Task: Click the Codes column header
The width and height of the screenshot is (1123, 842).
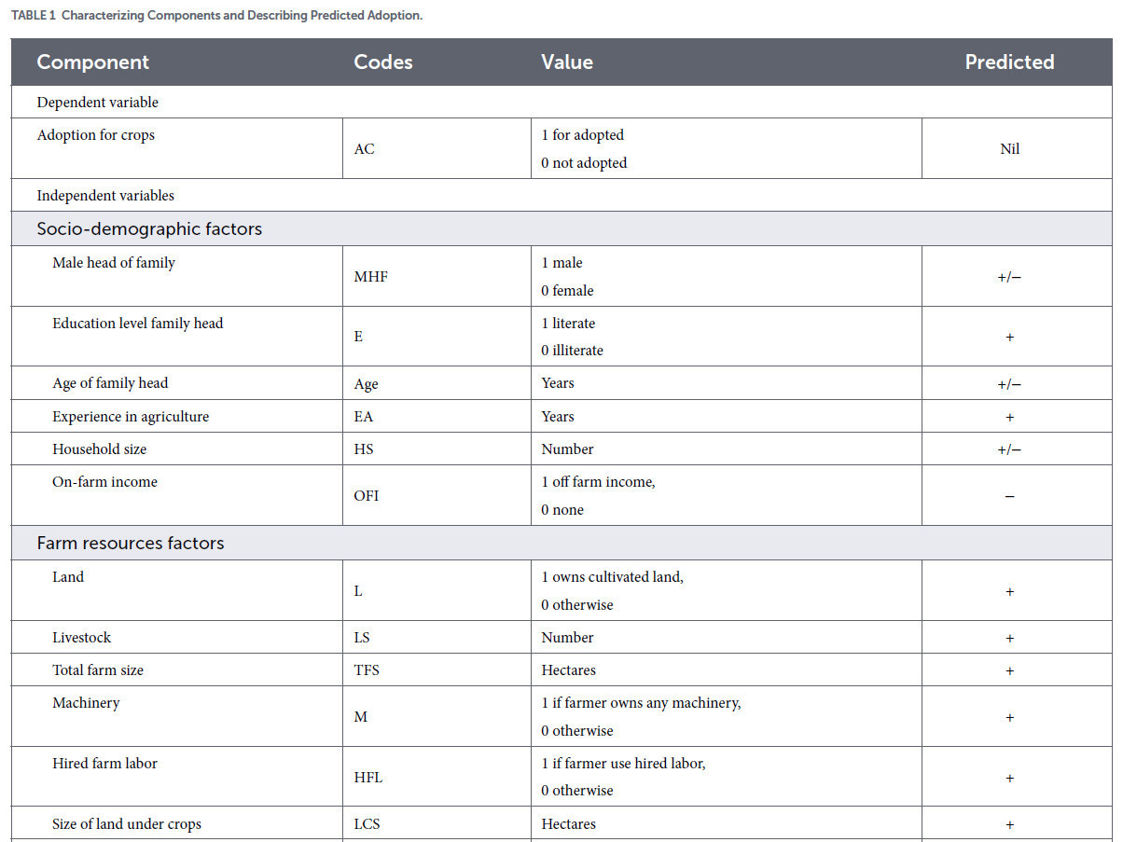Action: 383,62
